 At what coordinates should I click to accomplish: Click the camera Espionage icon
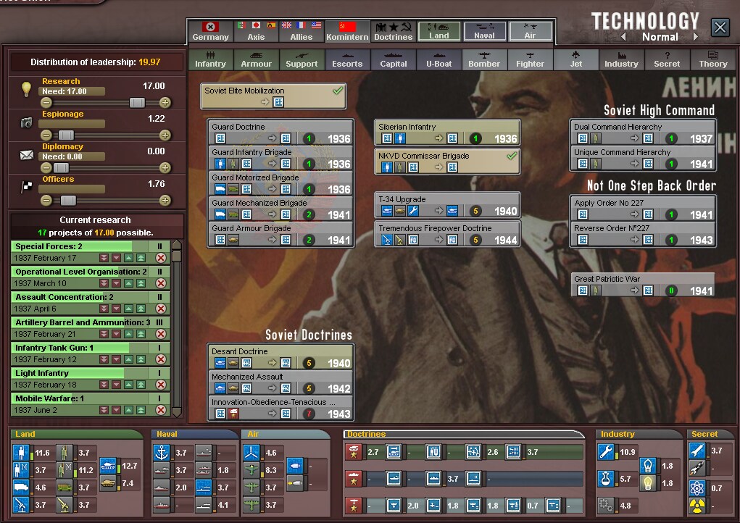[26, 123]
